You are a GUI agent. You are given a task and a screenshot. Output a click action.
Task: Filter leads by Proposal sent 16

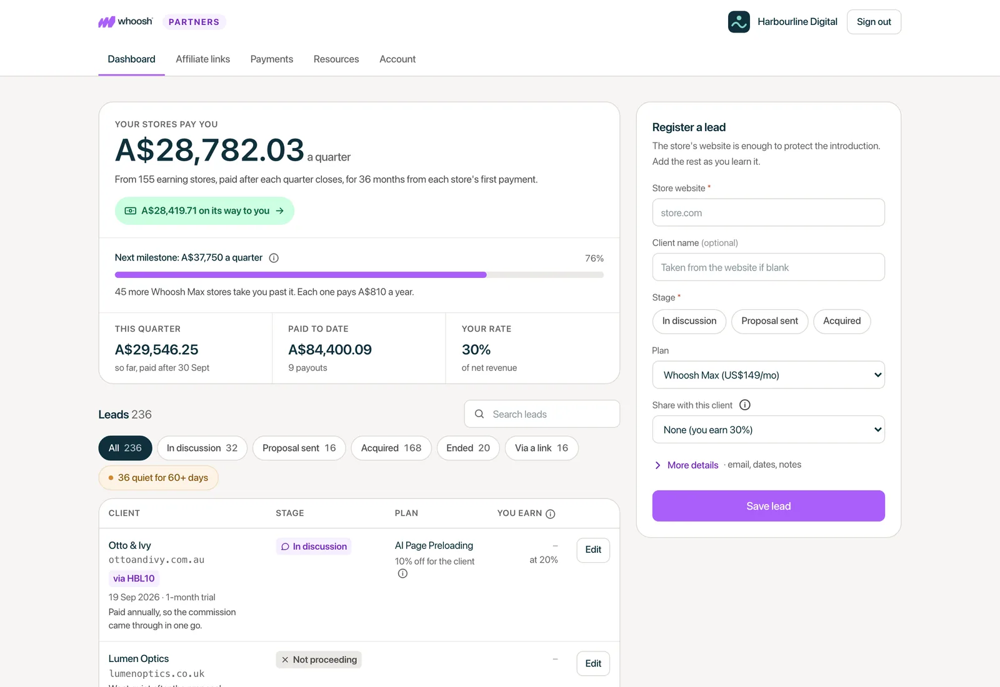(299, 448)
